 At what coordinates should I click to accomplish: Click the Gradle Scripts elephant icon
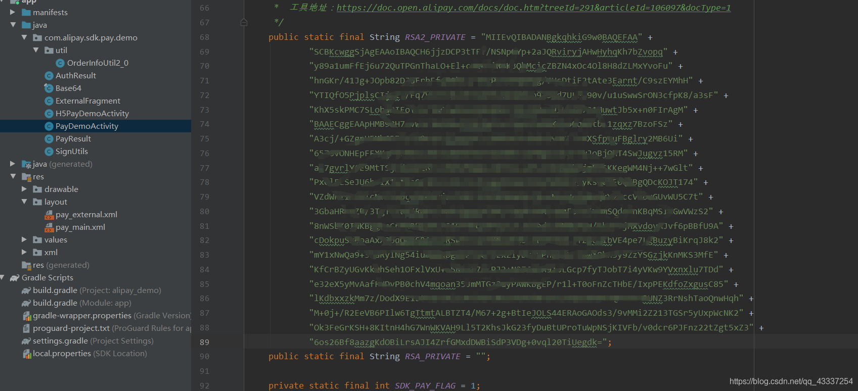(15, 278)
